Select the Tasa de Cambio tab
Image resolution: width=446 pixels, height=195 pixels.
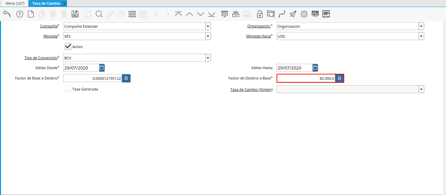(x=46, y=3)
